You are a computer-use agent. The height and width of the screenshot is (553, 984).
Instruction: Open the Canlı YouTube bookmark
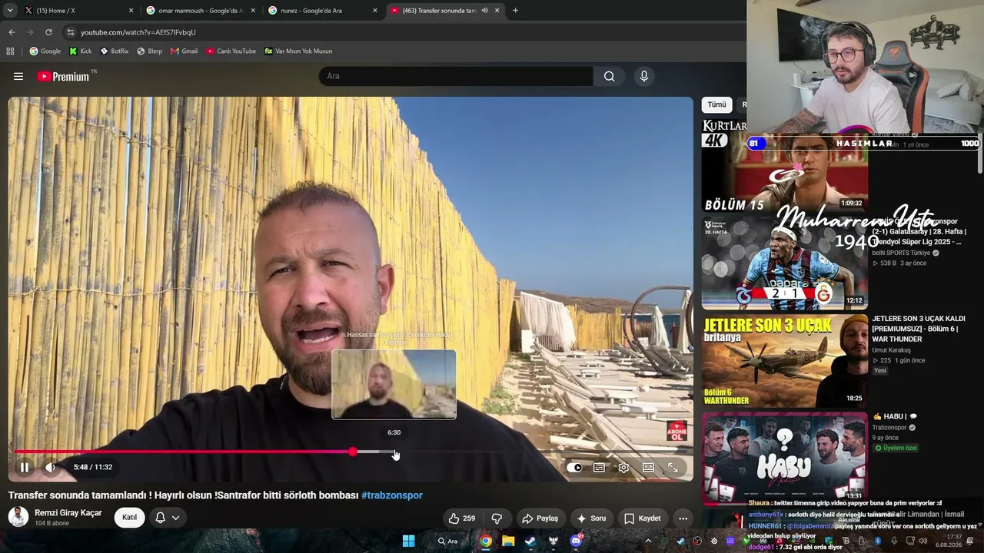click(231, 51)
